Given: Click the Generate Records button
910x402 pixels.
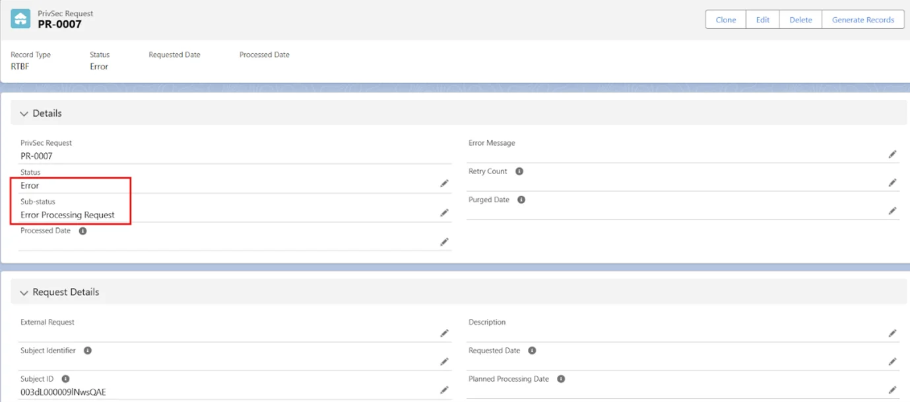Looking at the screenshot, I should [862, 20].
